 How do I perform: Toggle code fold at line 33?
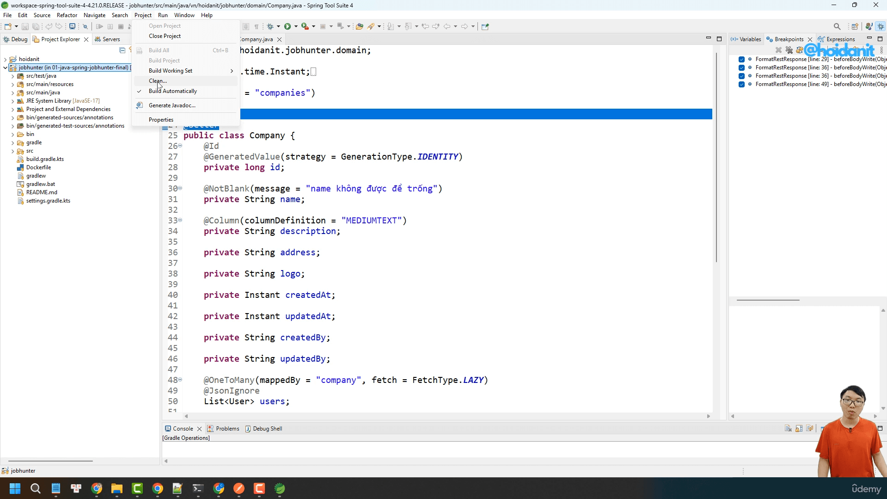(x=180, y=220)
